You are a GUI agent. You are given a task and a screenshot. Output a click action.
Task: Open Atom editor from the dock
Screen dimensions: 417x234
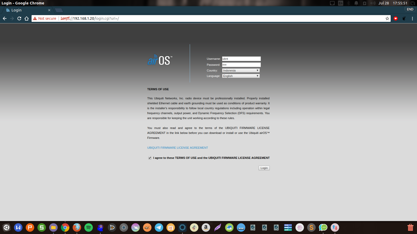click(x=300, y=227)
